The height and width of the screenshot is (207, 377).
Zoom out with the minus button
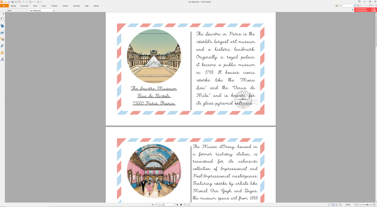pyautogui.click(x=357, y=205)
